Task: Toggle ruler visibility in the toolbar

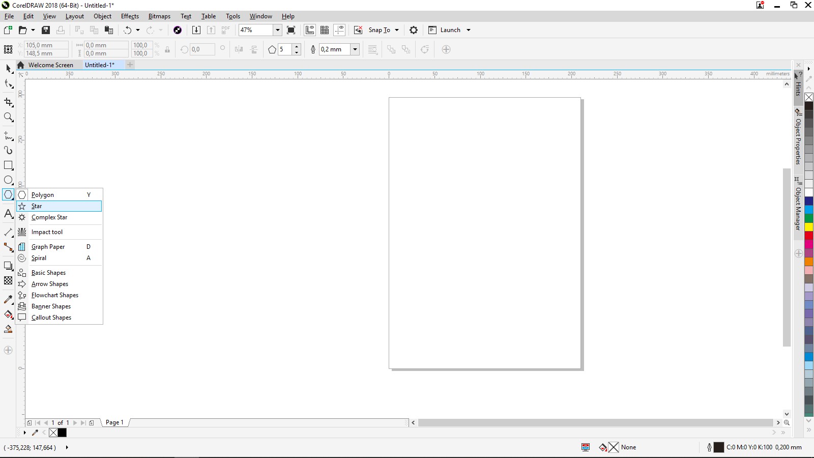Action: (x=309, y=30)
